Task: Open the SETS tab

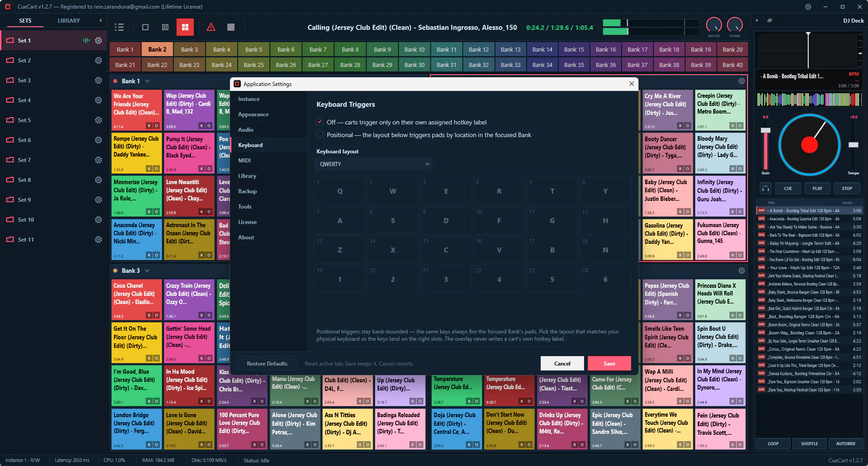Action: pos(25,21)
